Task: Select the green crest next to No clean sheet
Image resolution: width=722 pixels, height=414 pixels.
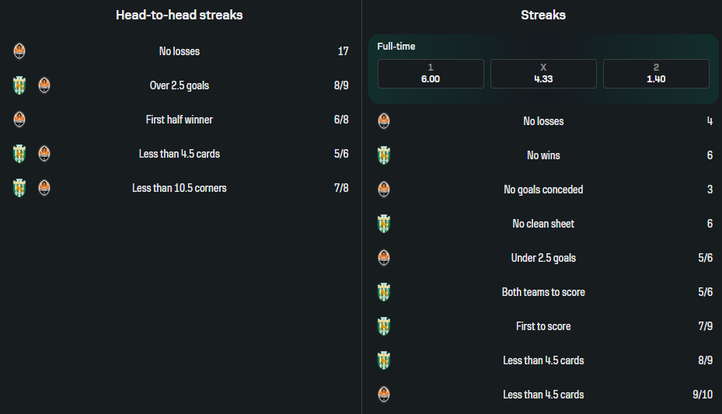Action: click(x=383, y=224)
